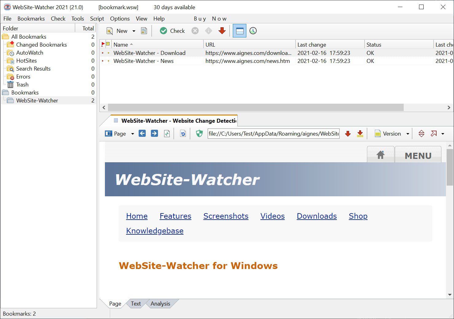This screenshot has height=319, width=454.
Task: Sort by the URL column header
Action: tap(249, 44)
